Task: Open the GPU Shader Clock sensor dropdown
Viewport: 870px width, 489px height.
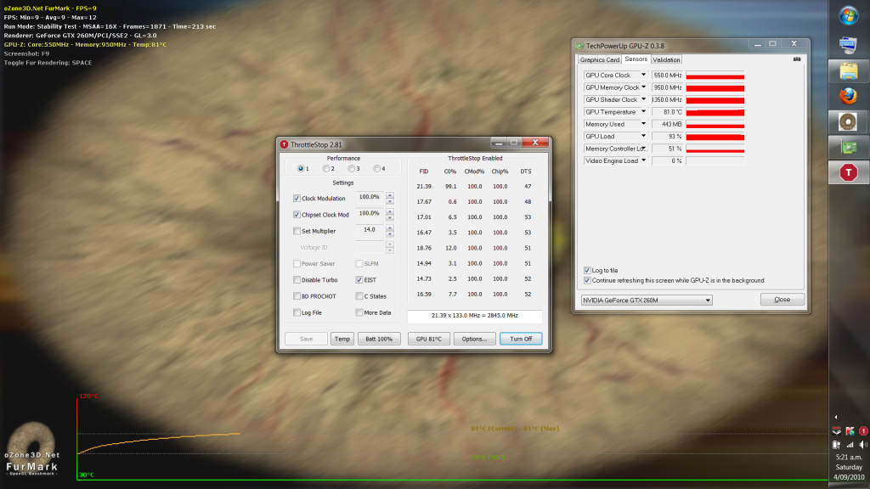Action: [644, 99]
